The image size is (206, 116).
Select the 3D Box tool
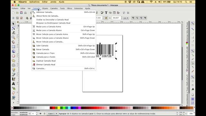point(14,51)
